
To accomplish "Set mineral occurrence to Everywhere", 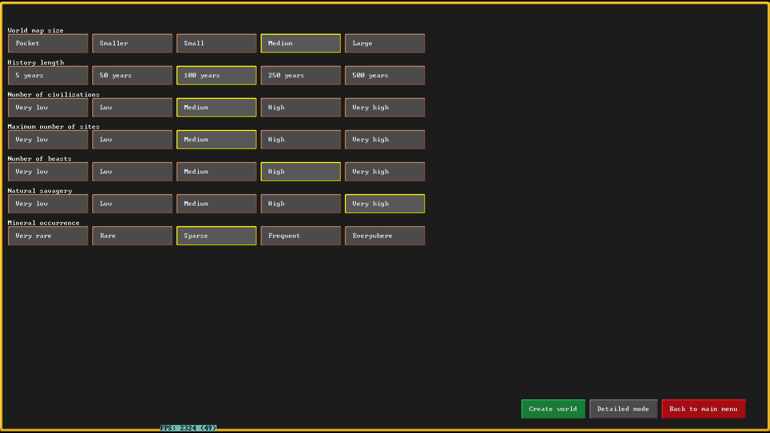I will [x=385, y=236].
